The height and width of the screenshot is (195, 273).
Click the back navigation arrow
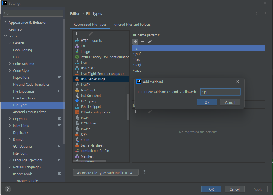[257, 13]
